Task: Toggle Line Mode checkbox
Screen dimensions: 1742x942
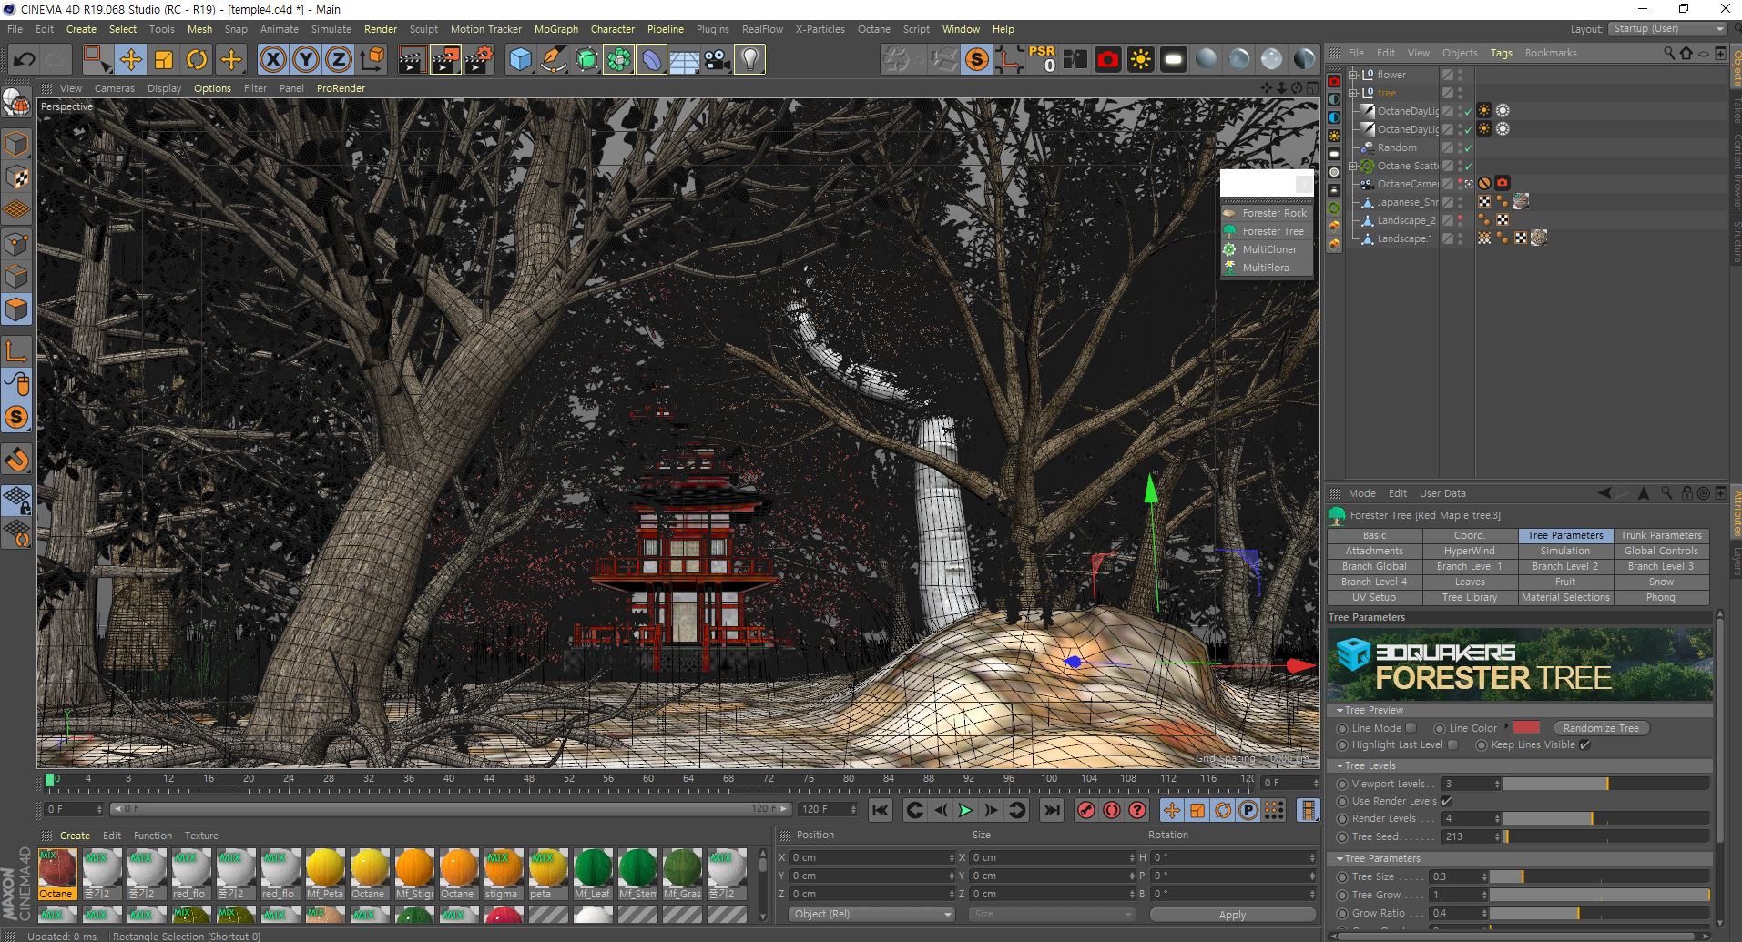Action: pos(1411,728)
